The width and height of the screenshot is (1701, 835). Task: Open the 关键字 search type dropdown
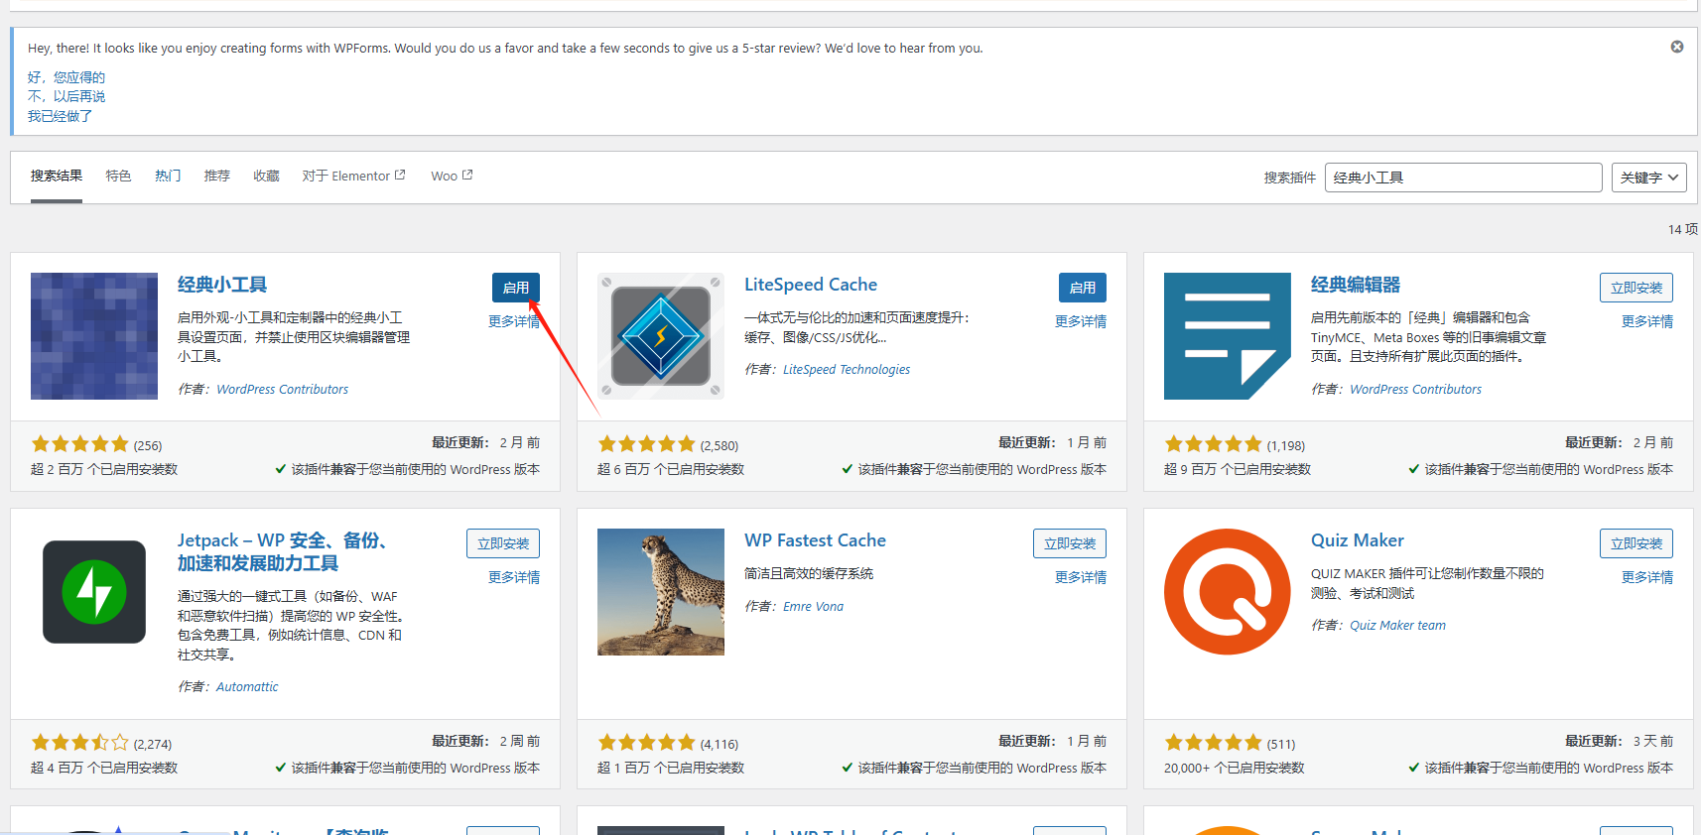coord(1648,178)
